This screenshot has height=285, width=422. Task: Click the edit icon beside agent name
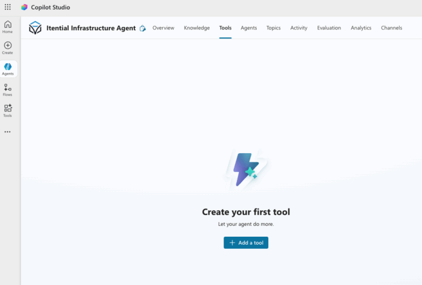point(143,28)
